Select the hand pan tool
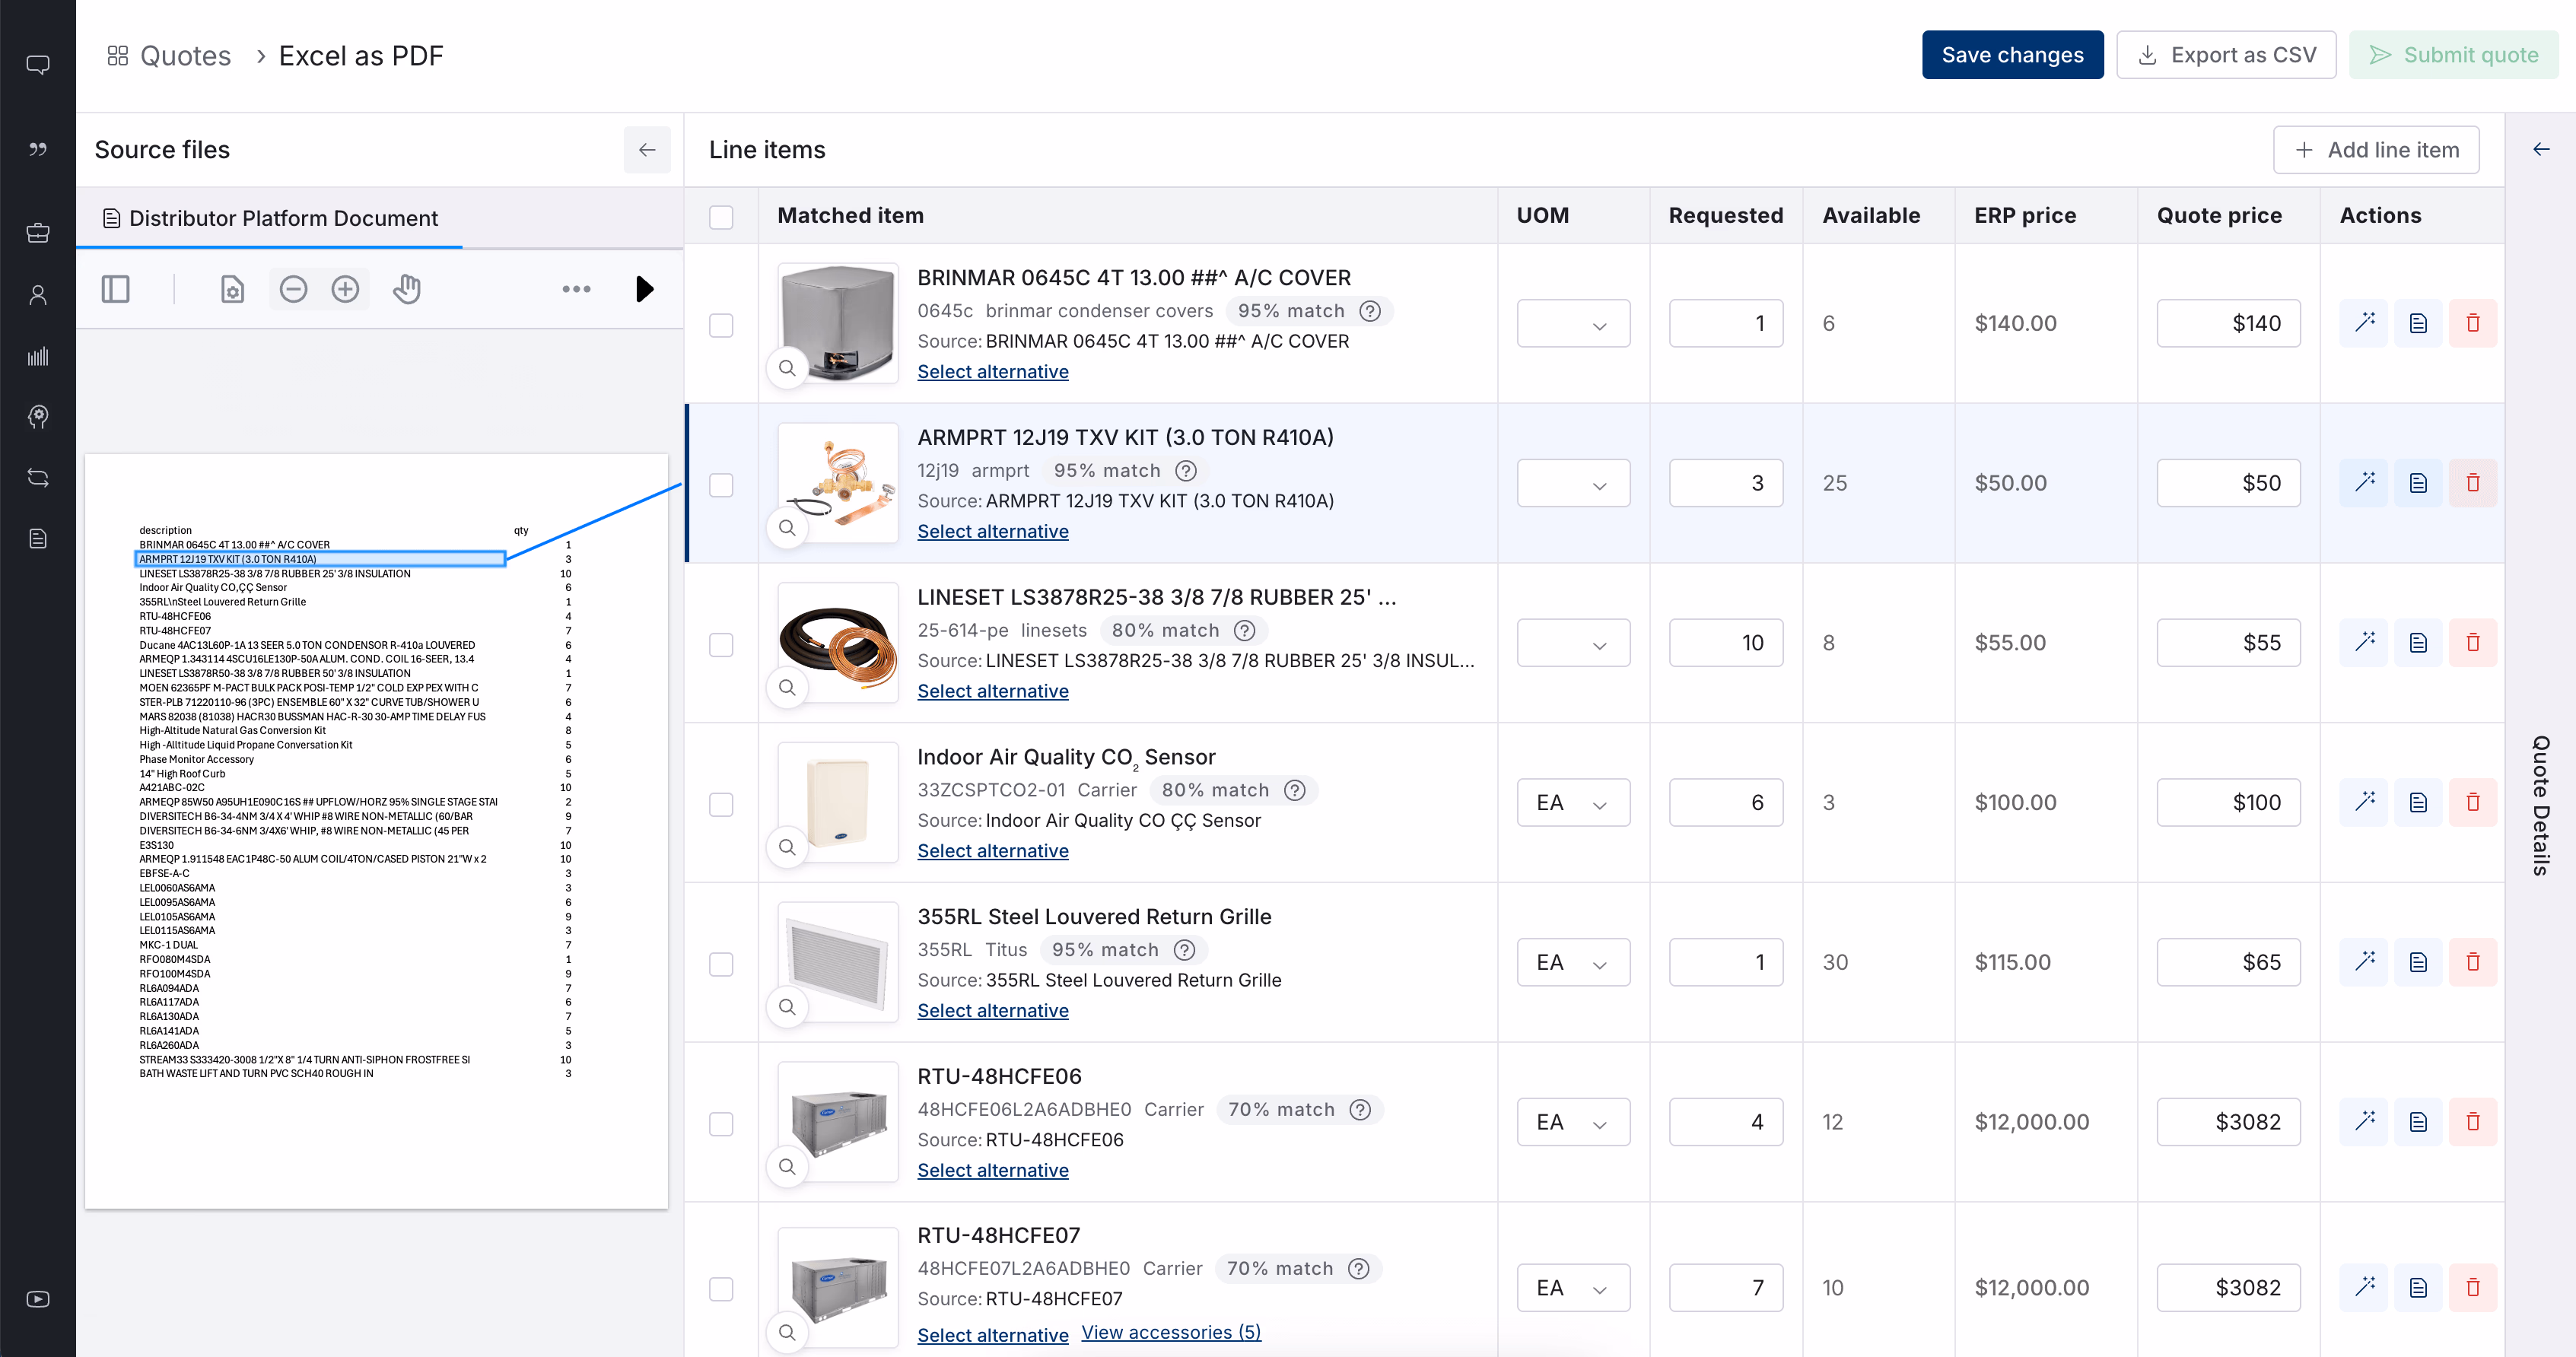 pos(406,289)
